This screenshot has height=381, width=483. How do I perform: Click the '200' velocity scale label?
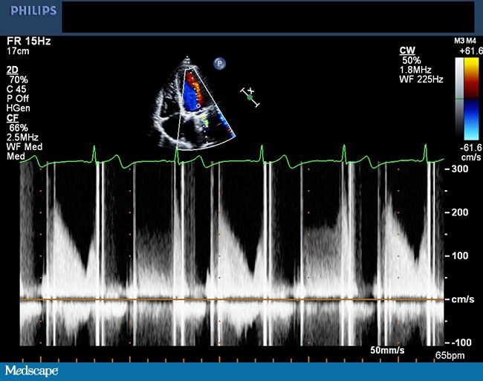point(459,212)
